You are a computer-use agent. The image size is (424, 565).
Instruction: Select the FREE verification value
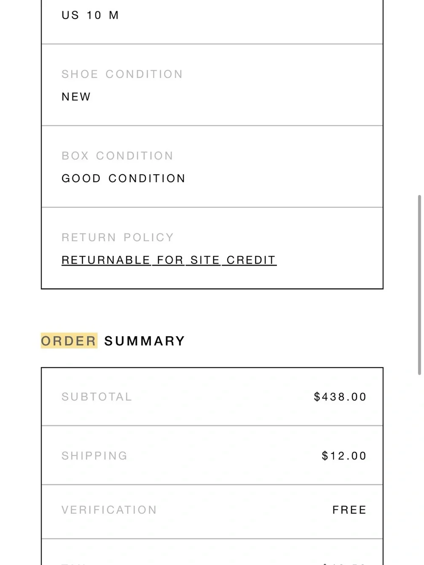coord(349,510)
